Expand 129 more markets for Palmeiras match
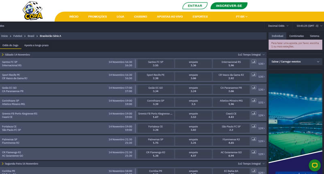This screenshot has width=324, height=174. point(261,141)
